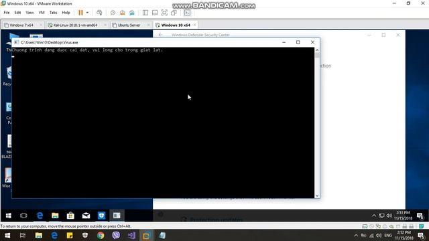This screenshot has width=429, height=241.
Task: Click the host volume tray icon
Action: (379, 236)
